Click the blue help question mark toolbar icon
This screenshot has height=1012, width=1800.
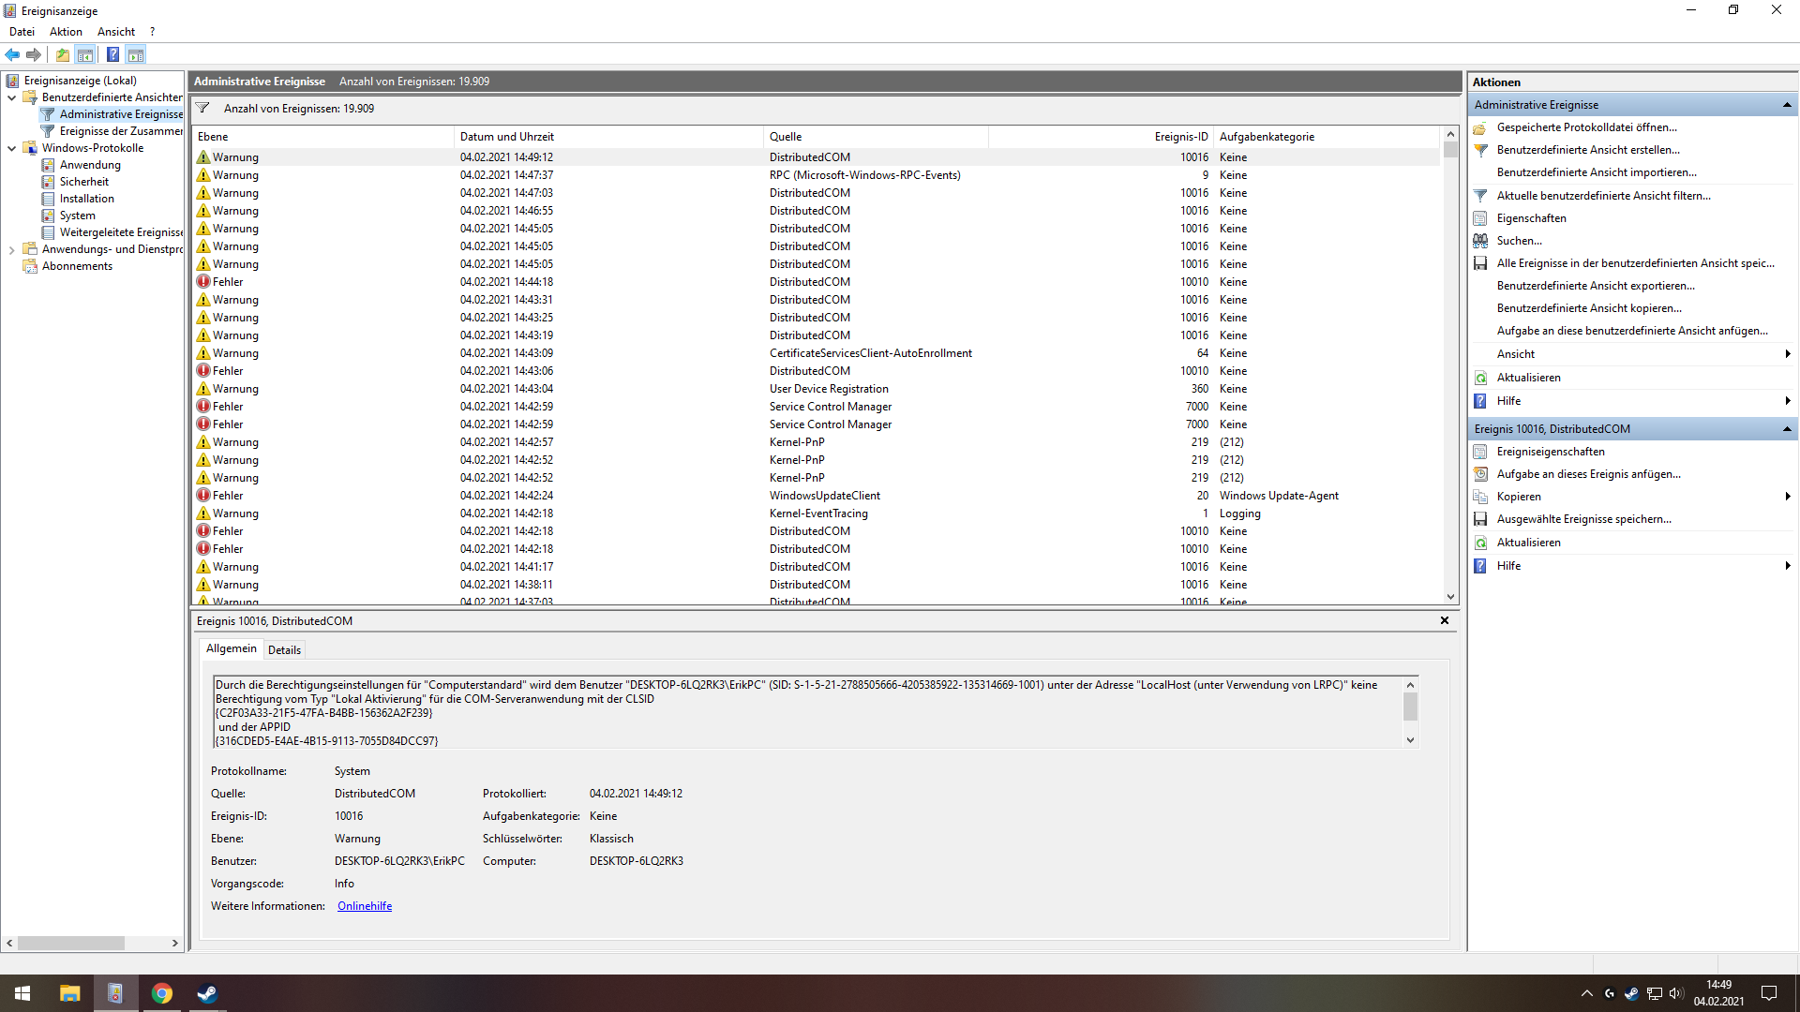point(112,54)
